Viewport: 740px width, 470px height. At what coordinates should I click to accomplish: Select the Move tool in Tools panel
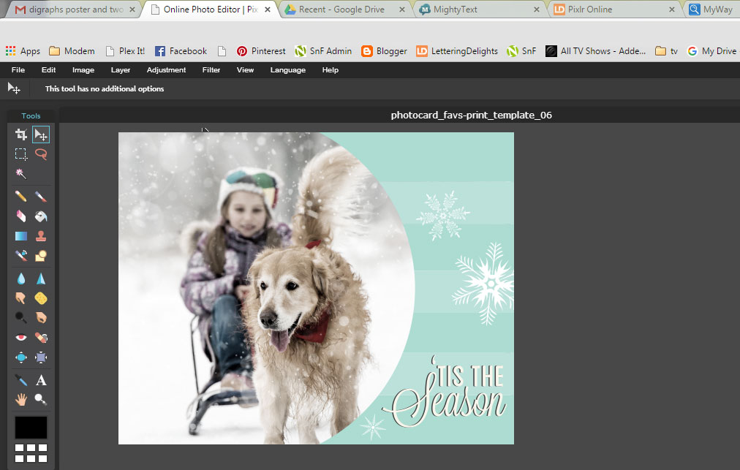(x=41, y=134)
